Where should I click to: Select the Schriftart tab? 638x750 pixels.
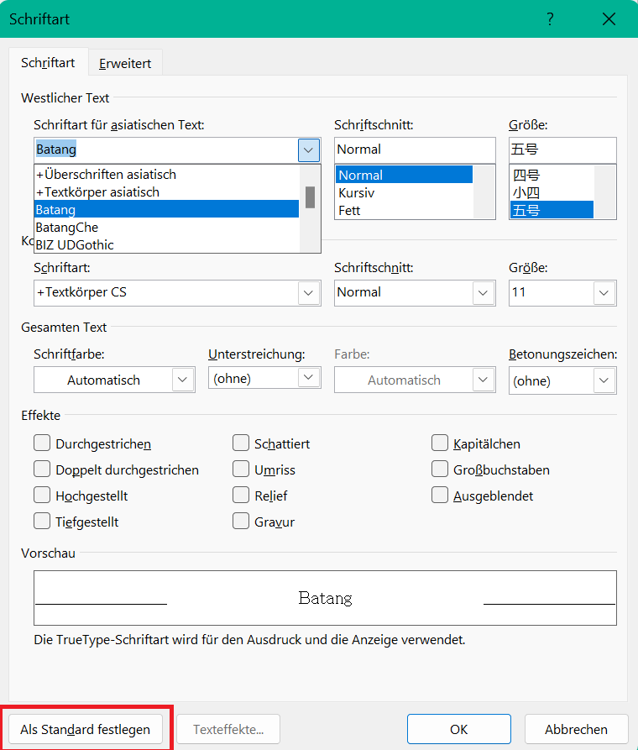click(48, 63)
